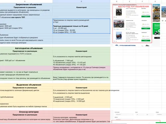This screenshot has height=124, width=166.
Task: Click the 'Закрепление объявлений' heading cell
Action: point(29,5)
